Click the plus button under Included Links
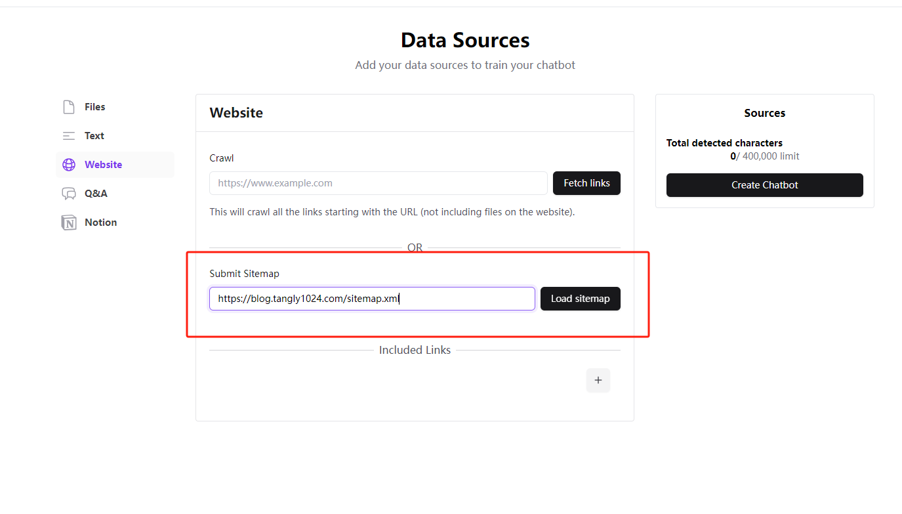902x514 pixels. pos(598,380)
